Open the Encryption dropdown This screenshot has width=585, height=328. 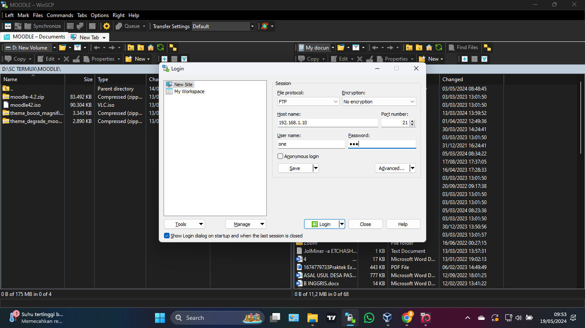pyautogui.click(x=379, y=102)
